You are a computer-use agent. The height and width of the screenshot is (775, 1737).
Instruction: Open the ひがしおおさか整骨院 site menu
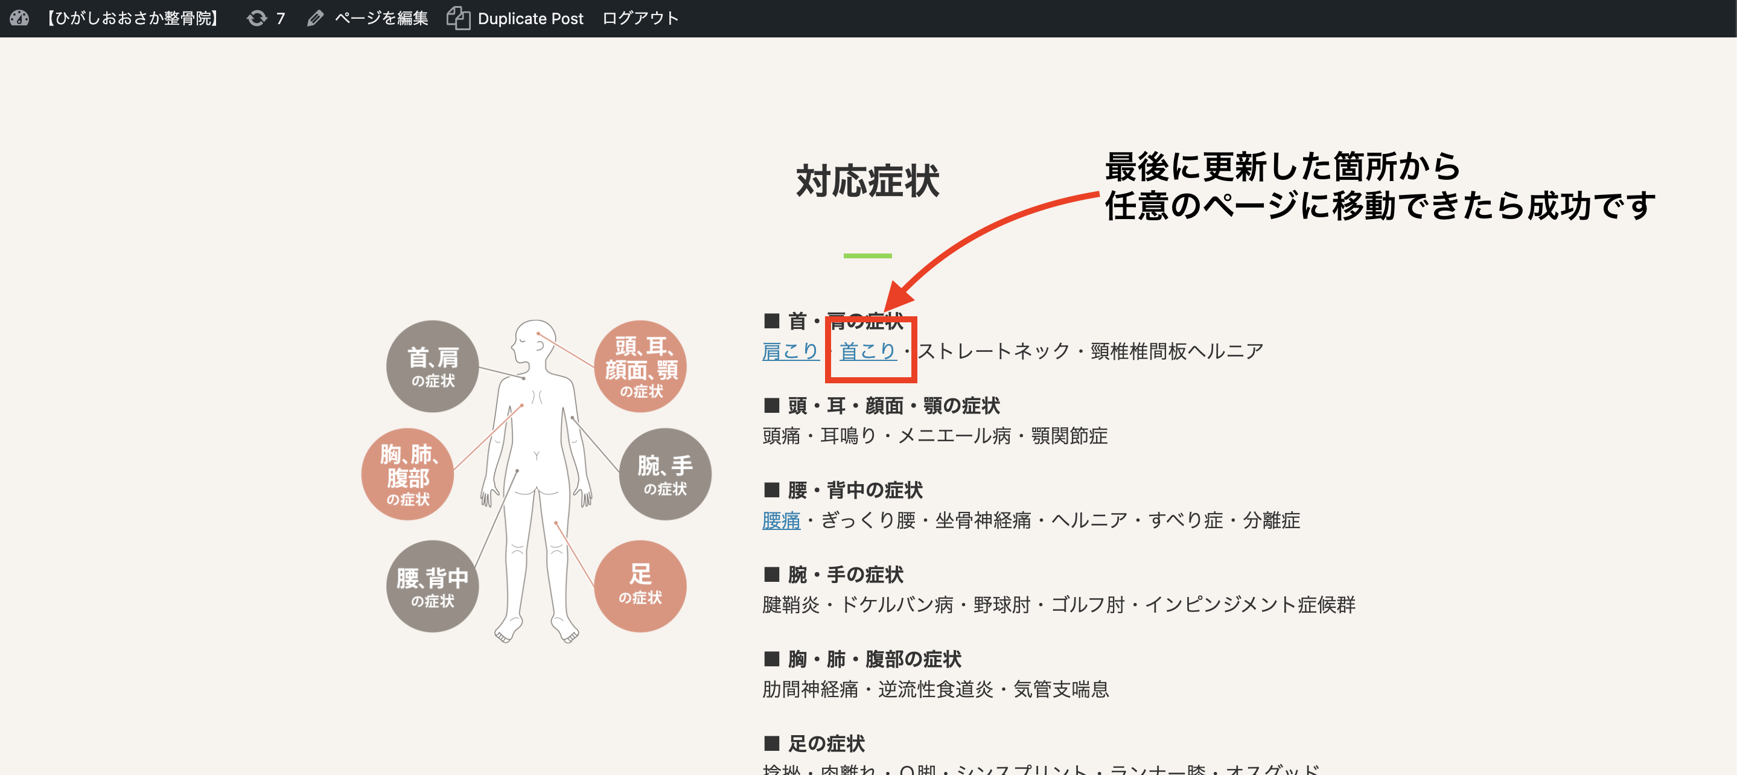pos(132,18)
